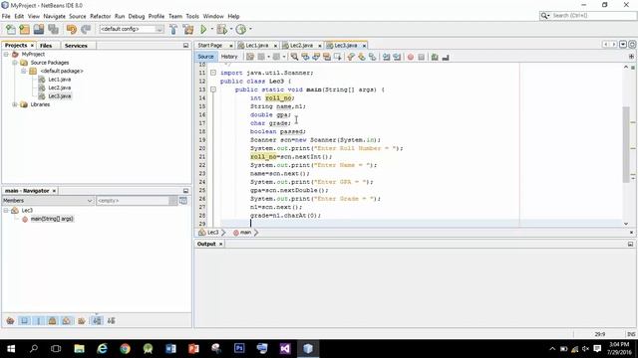Expand the Libraries tree node

click(15, 104)
